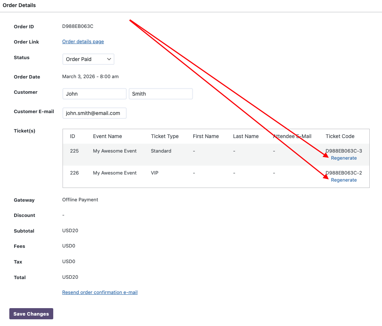The height and width of the screenshot is (326, 382).
Task: Click the ticket code text D988EB063C-3
Action: [344, 151]
